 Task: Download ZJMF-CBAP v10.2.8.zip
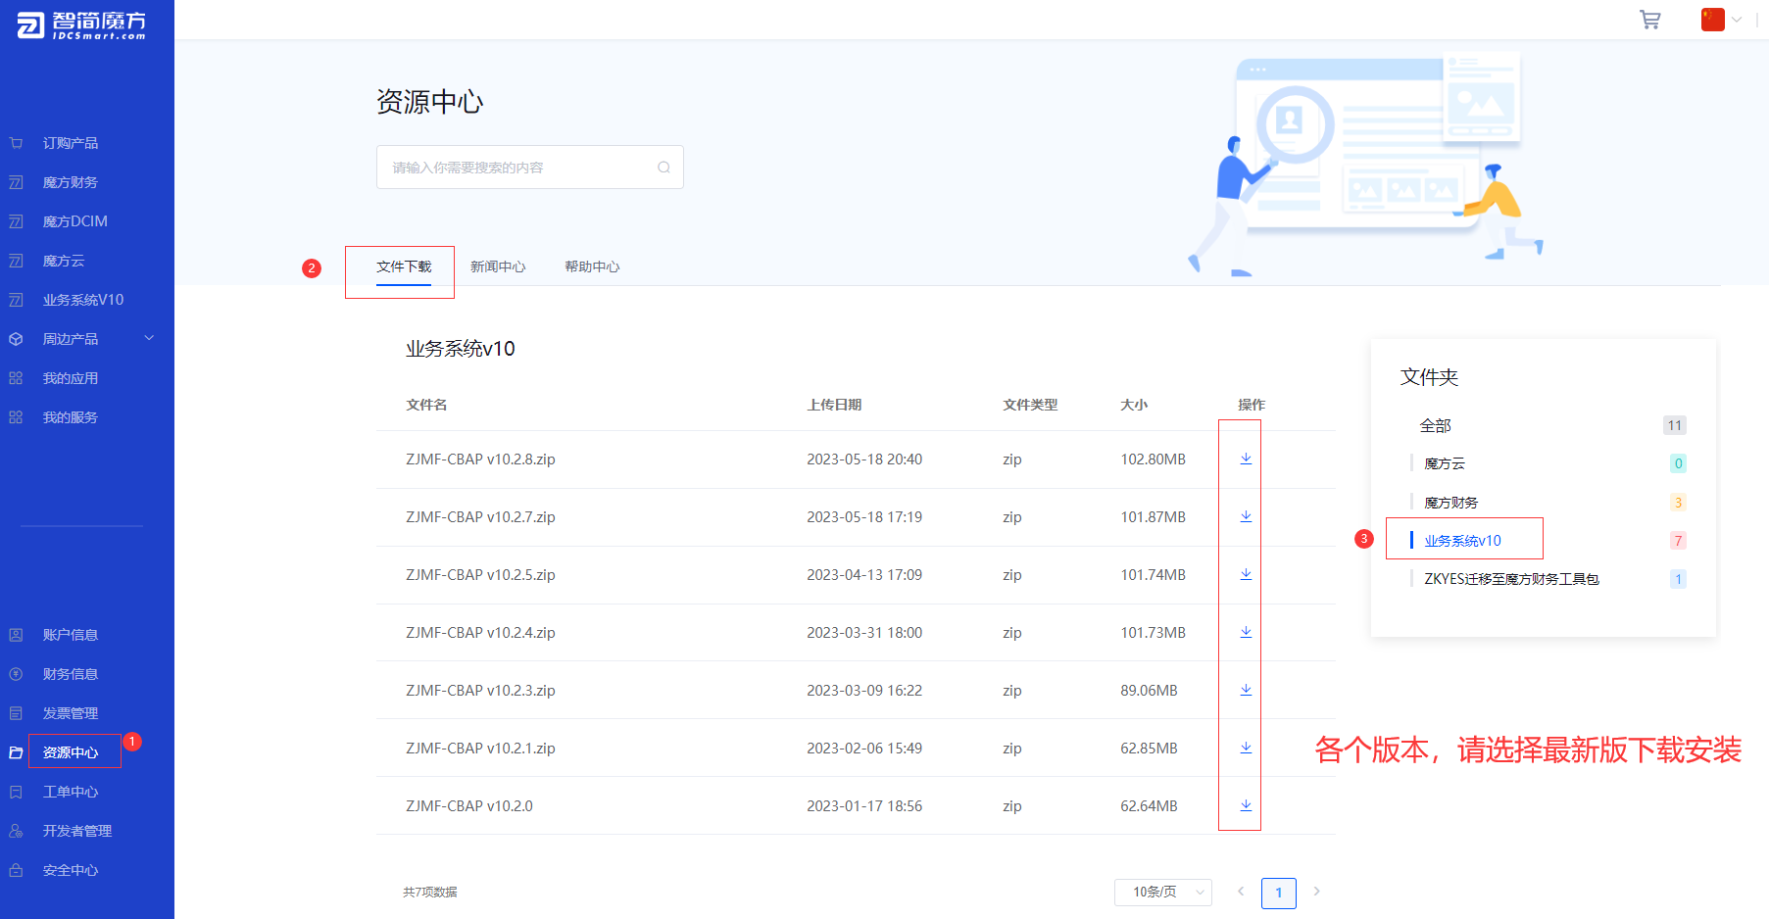(x=1246, y=459)
